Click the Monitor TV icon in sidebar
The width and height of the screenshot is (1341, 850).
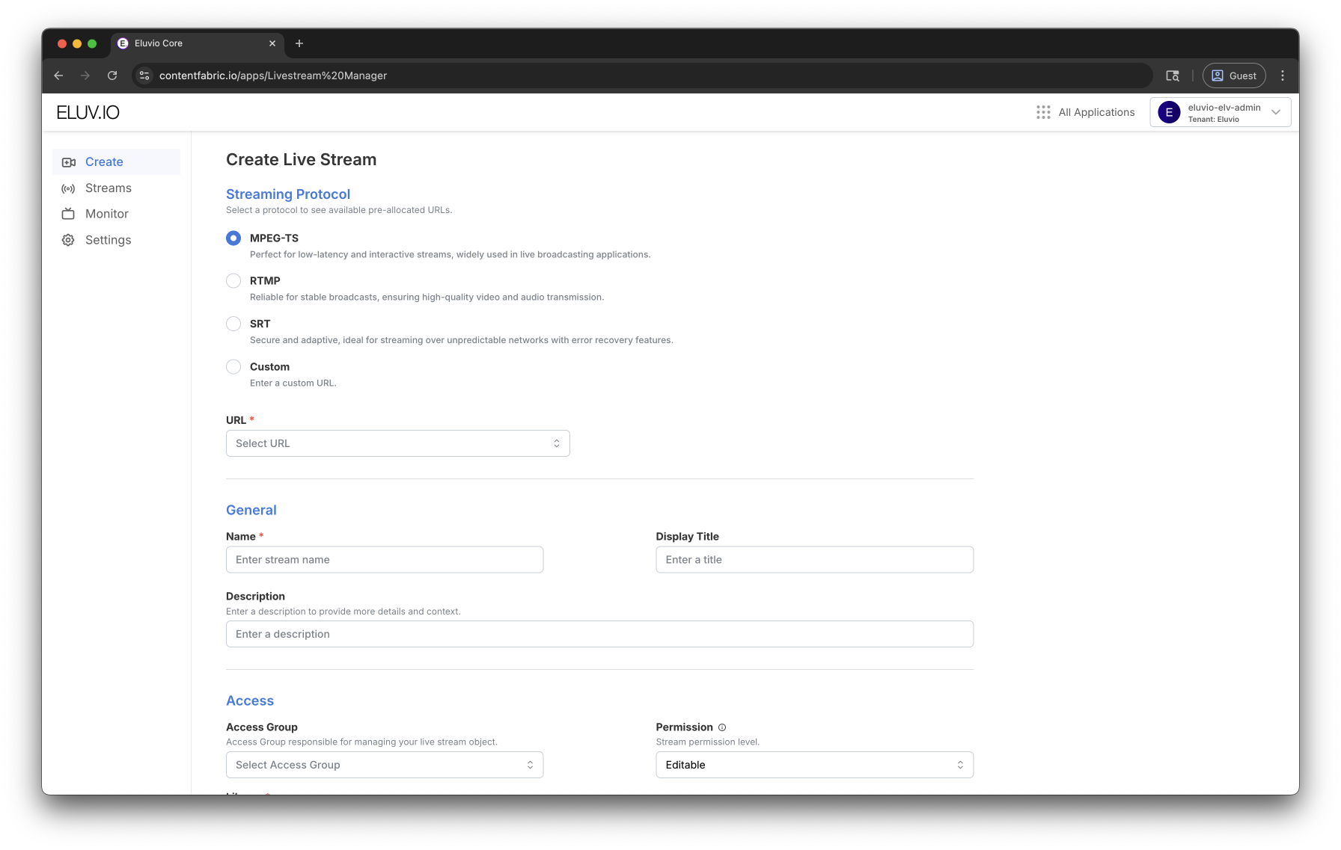point(68,214)
